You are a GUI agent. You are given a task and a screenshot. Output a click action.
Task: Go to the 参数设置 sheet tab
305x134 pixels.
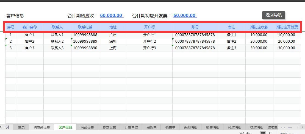[x=109, y=127]
